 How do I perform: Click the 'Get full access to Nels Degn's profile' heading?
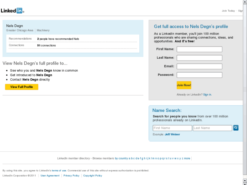click(191, 26)
